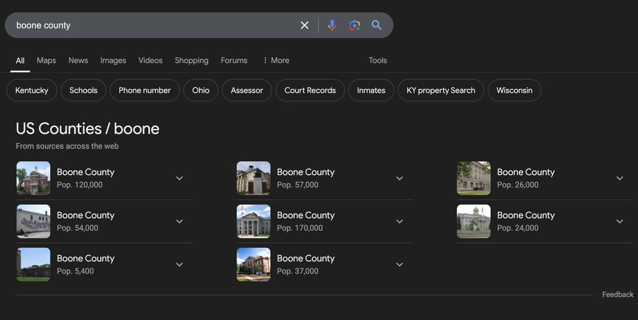Click Boone County title above Pop. 54,000
Image resolution: width=638 pixels, height=320 pixels.
point(86,215)
